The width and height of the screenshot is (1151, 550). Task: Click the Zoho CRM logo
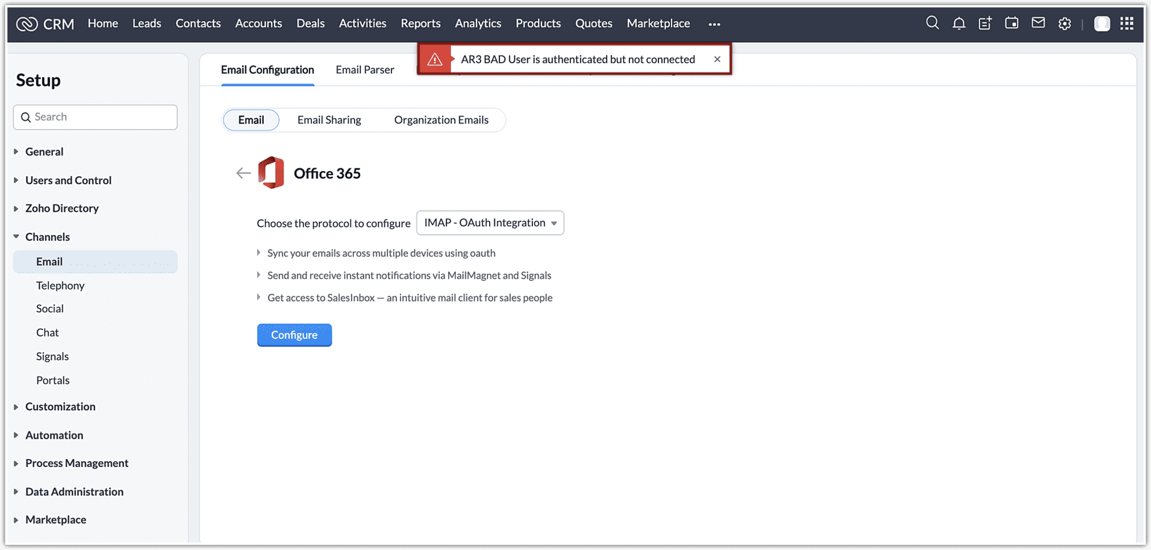(x=45, y=24)
